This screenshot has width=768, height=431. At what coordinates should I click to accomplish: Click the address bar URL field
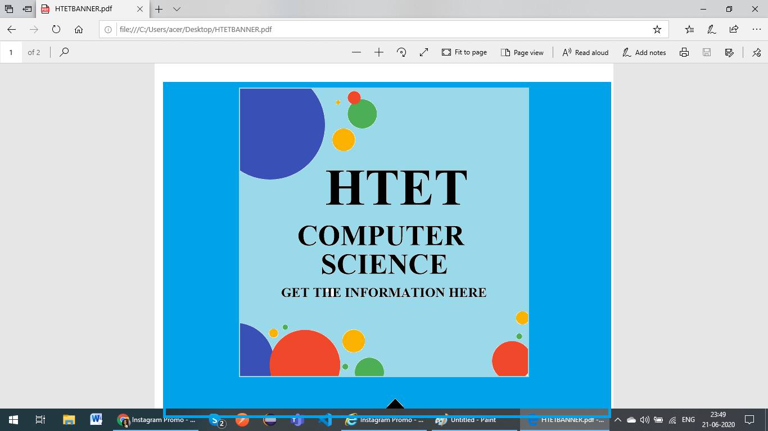coord(383,29)
